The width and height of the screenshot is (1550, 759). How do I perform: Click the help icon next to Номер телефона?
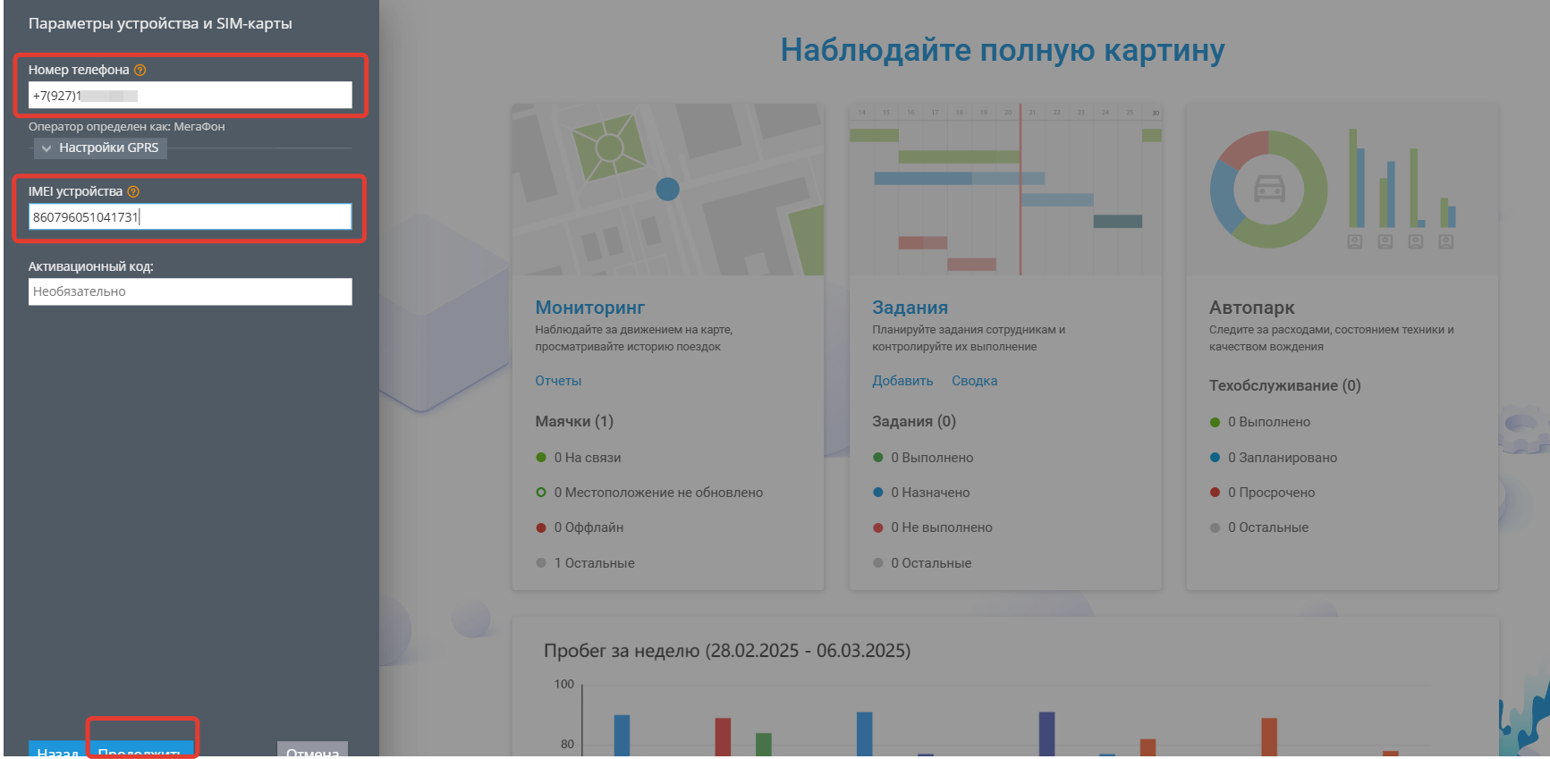click(x=140, y=70)
